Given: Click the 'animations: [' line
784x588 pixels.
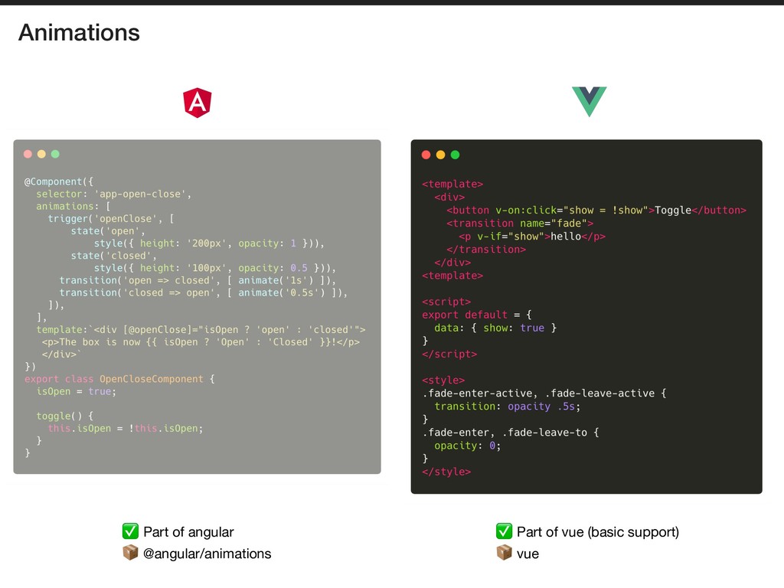Looking at the screenshot, I should [x=73, y=206].
